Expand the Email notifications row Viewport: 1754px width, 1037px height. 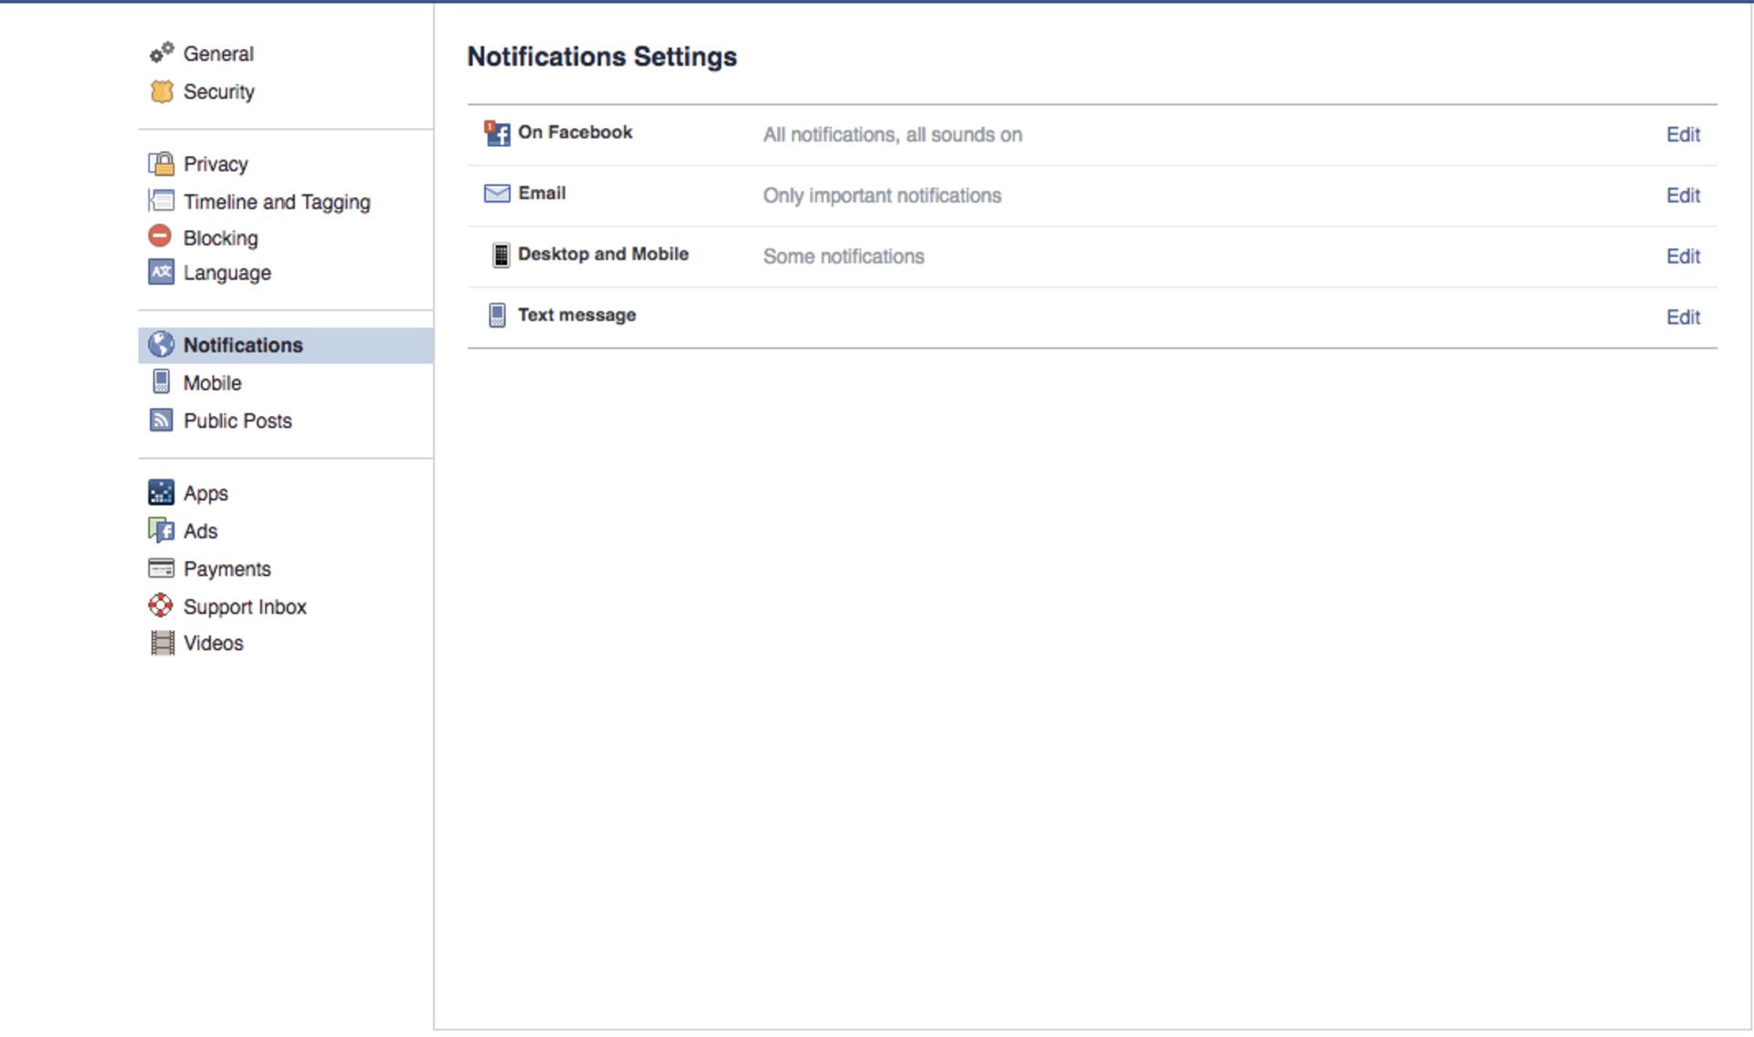(542, 194)
